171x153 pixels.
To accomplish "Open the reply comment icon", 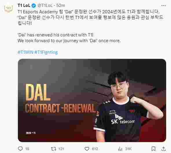I will coord(20,149).
